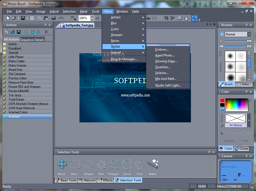Screen dimensions: 256x191
Task: Select the Free selection tool
Action: 139,164
